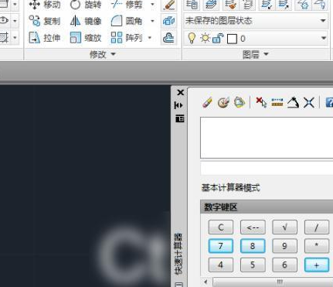333x287 pixels.
Task: Click the / divide button
Action: (317, 227)
